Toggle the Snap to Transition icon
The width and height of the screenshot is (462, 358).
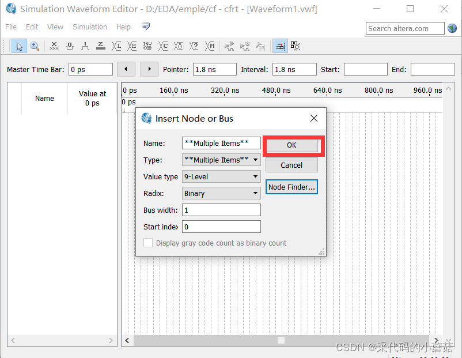pyautogui.click(x=280, y=46)
